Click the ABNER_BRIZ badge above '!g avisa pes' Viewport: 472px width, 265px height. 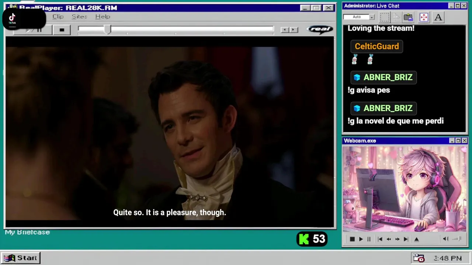pyautogui.click(x=383, y=77)
